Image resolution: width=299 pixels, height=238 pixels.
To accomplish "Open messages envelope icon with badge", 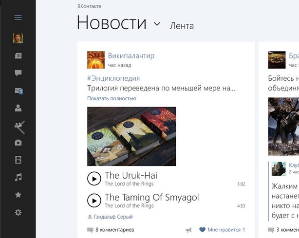I will point(19,91).
